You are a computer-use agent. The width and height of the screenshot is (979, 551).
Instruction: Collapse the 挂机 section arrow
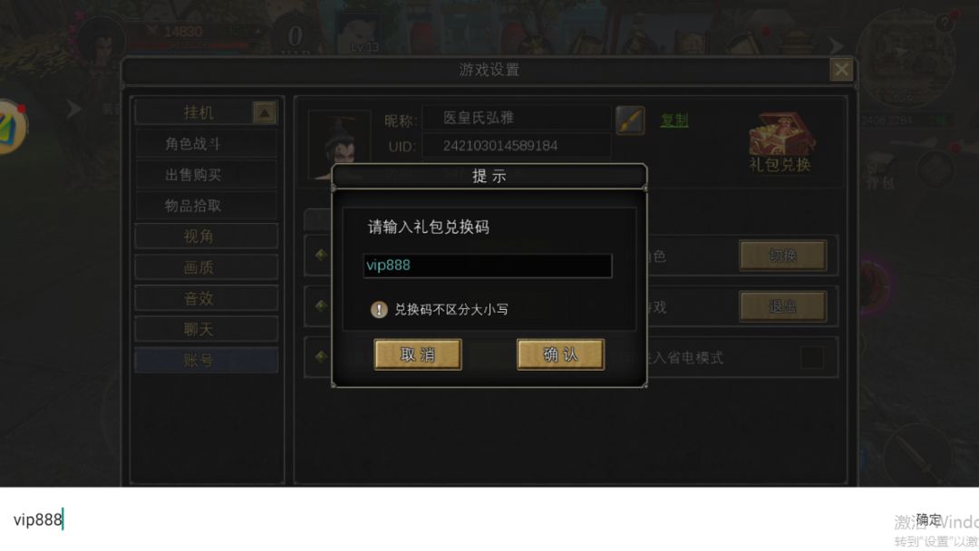click(x=265, y=113)
